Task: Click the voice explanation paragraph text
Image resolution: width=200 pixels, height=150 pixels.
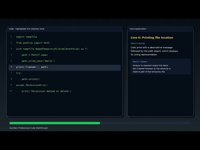Action: (154, 51)
